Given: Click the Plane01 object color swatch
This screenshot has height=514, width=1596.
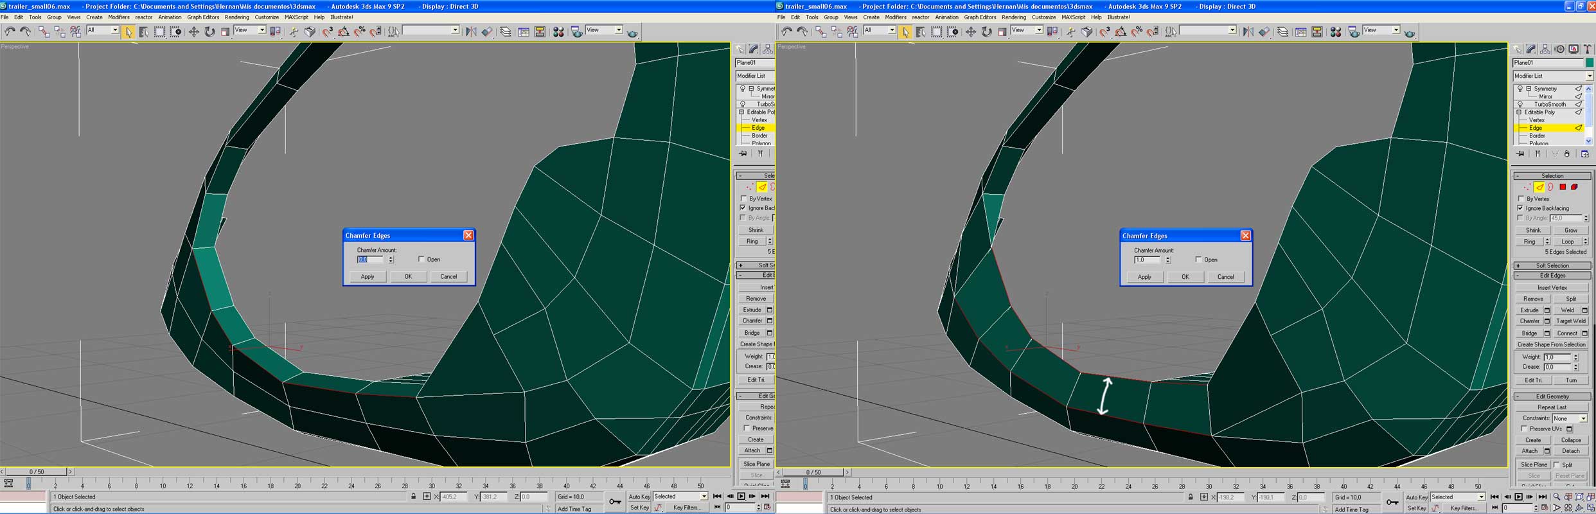Looking at the screenshot, I should (x=1590, y=62).
